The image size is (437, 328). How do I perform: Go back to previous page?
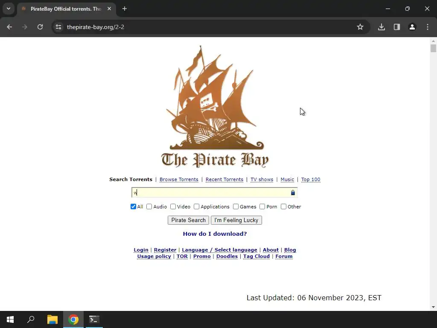tap(9, 27)
